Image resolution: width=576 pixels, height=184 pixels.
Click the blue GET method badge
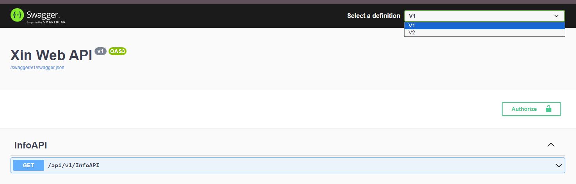29,165
